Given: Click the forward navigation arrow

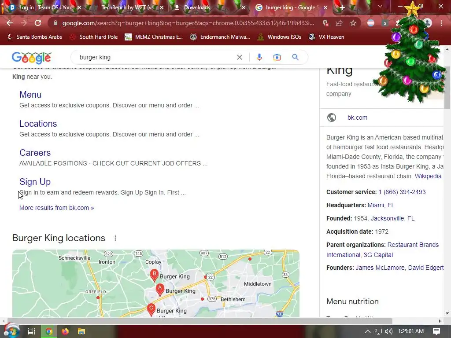Looking at the screenshot, I should pyautogui.click(x=24, y=23).
